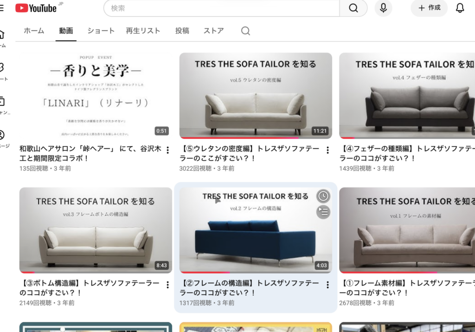Open options for 和歌山ヘアサロン video
Screen dimensions: 475x332
(167, 150)
